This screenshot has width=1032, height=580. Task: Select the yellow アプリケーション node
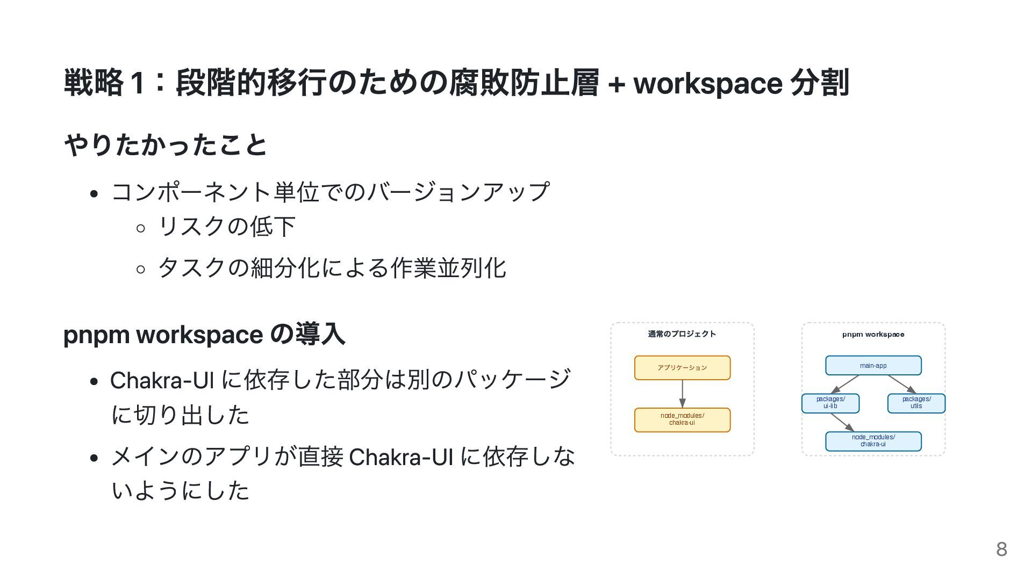point(682,368)
